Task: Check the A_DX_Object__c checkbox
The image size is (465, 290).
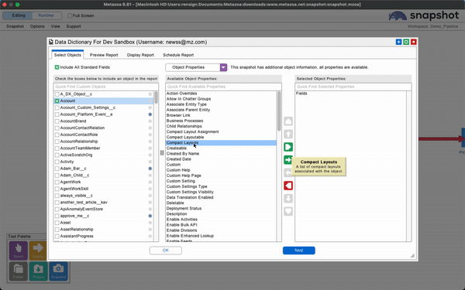Action: coord(57,94)
